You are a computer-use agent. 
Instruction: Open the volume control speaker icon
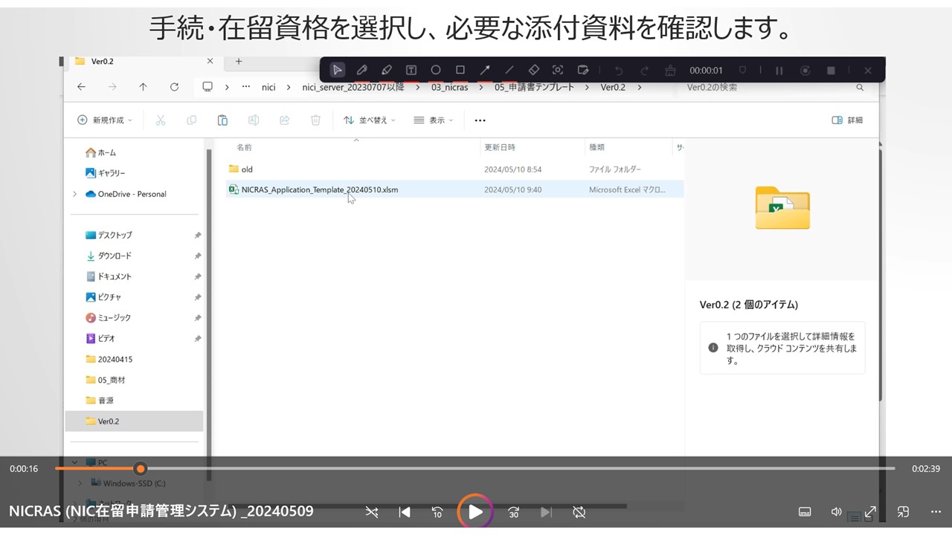point(836,512)
